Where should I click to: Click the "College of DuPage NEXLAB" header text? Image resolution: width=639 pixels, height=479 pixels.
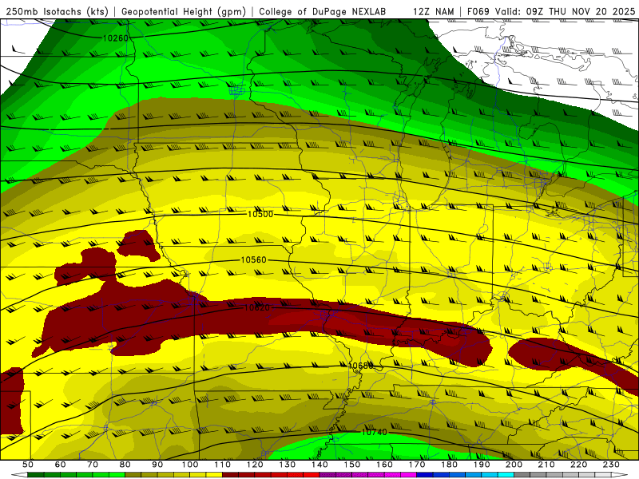click(323, 12)
